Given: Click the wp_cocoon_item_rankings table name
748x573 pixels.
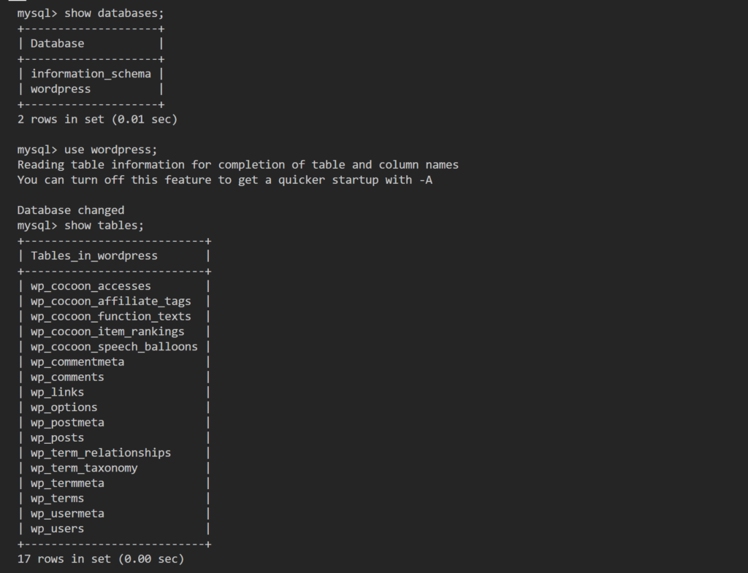Looking at the screenshot, I should (x=107, y=332).
